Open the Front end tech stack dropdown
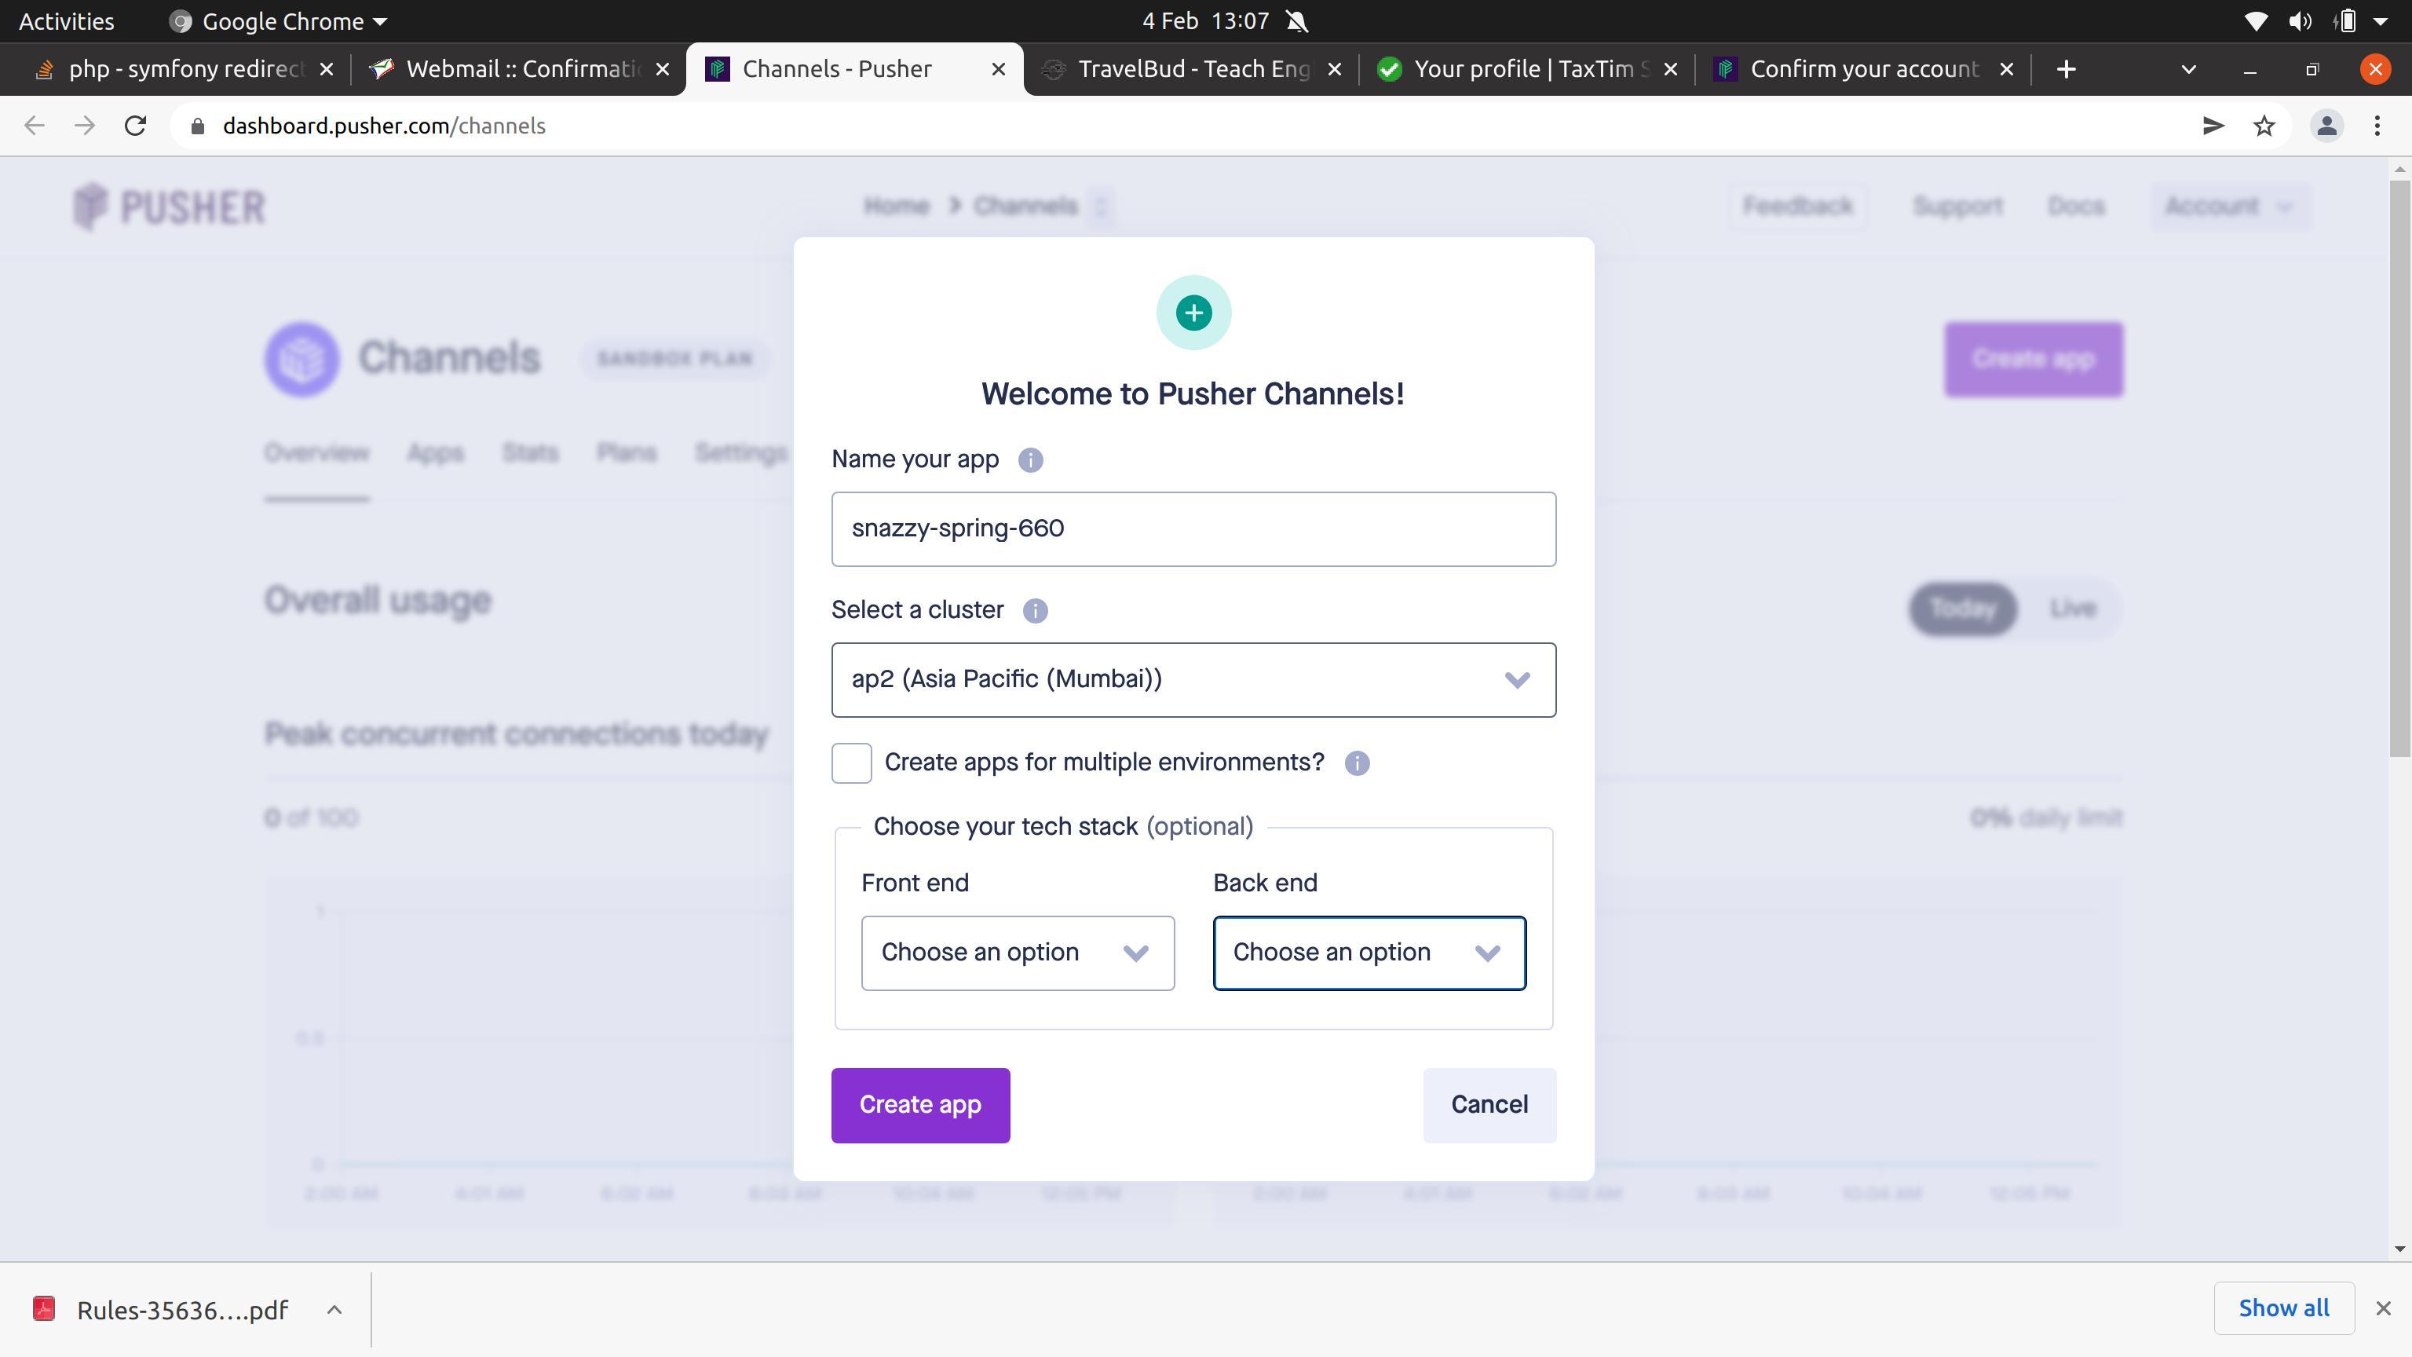Image resolution: width=2412 pixels, height=1357 pixels. [x=1017, y=953]
